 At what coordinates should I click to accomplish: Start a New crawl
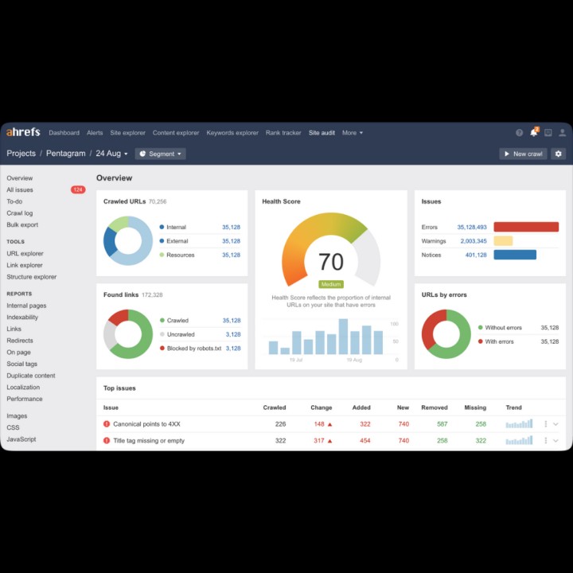pos(523,154)
